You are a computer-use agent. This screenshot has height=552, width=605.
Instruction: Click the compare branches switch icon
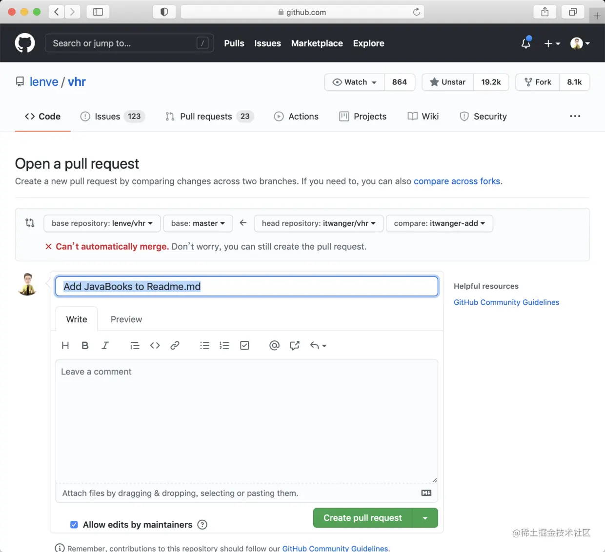(30, 223)
